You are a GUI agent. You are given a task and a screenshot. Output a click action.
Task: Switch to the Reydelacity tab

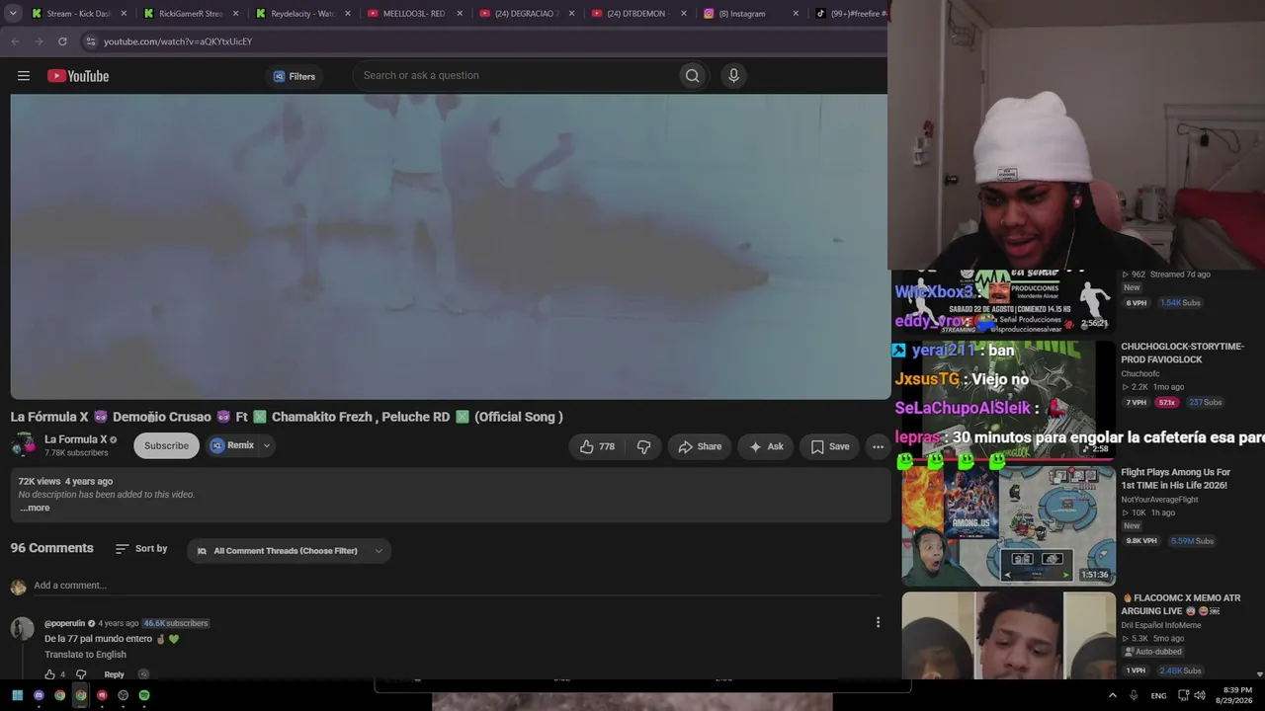coord(302,14)
